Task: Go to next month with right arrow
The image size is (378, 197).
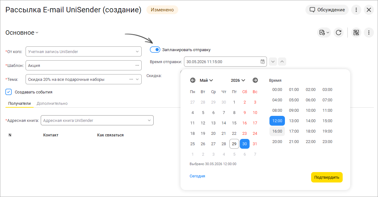Action: 255,80
